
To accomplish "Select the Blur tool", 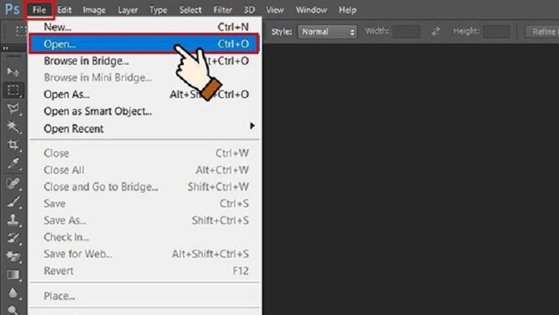I will point(13,293).
